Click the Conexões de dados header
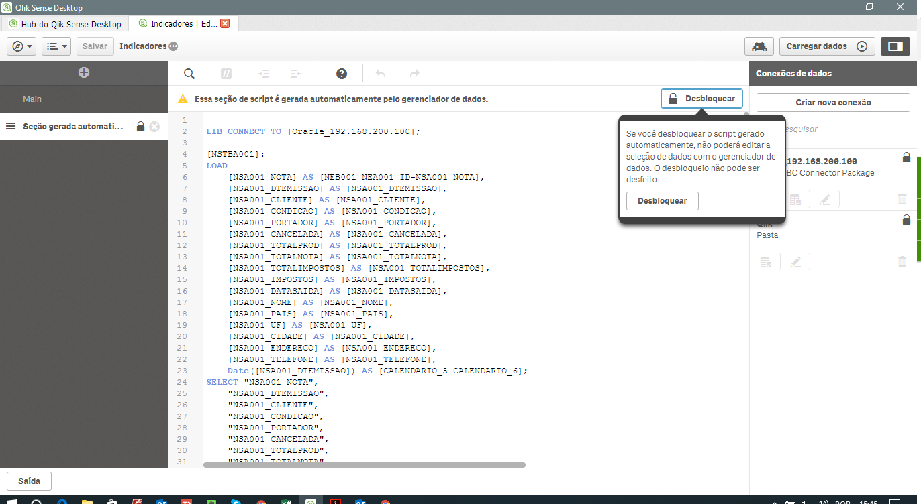Image resolution: width=921 pixels, height=504 pixels. (x=793, y=74)
